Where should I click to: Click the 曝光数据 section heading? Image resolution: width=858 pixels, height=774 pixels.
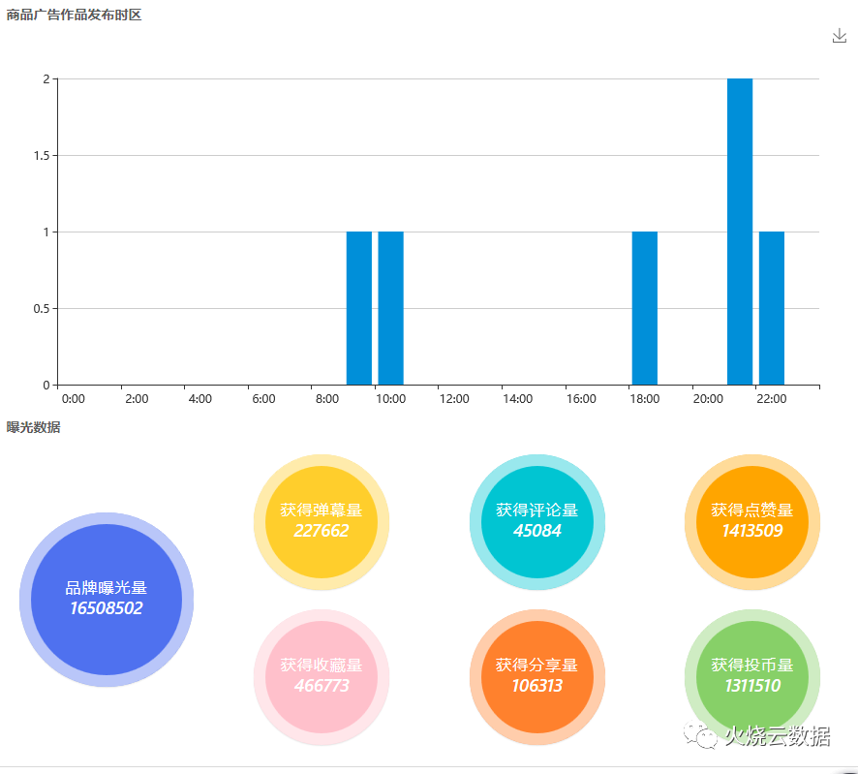pyautogui.click(x=33, y=427)
